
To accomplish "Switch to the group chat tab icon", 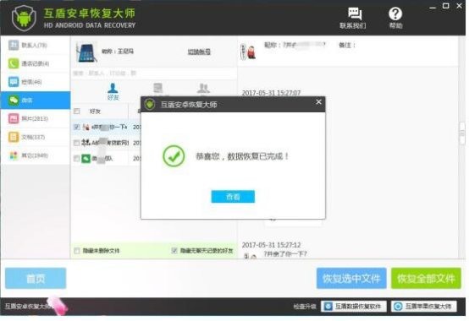I will tap(203, 89).
